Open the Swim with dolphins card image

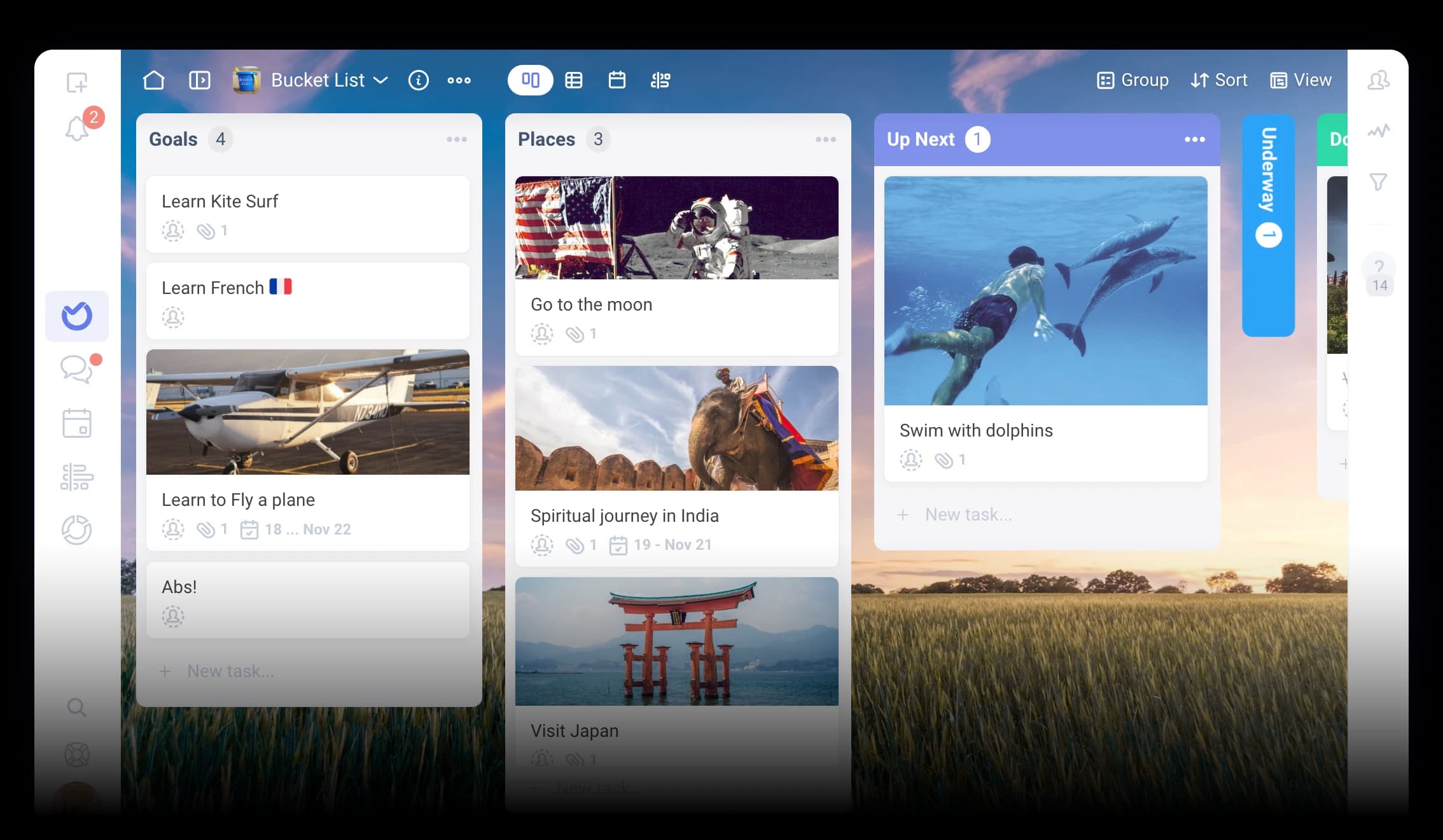pos(1045,291)
